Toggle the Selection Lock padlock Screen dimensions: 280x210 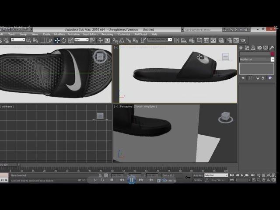(100, 175)
